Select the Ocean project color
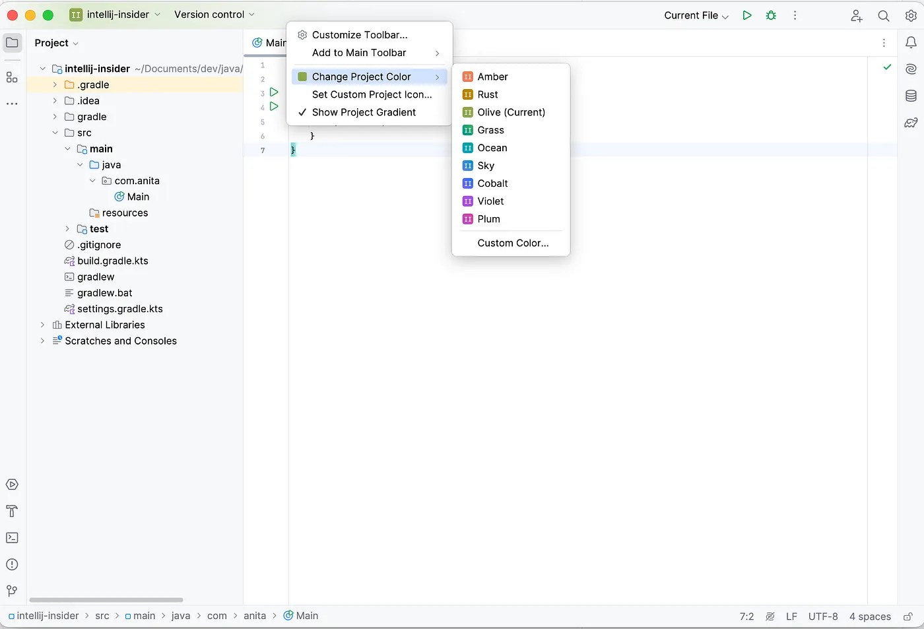The image size is (924, 629). (492, 147)
